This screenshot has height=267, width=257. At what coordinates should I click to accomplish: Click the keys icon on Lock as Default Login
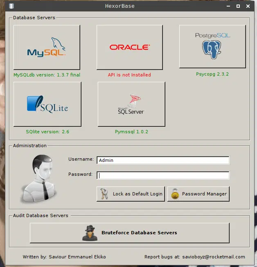coord(104,194)
